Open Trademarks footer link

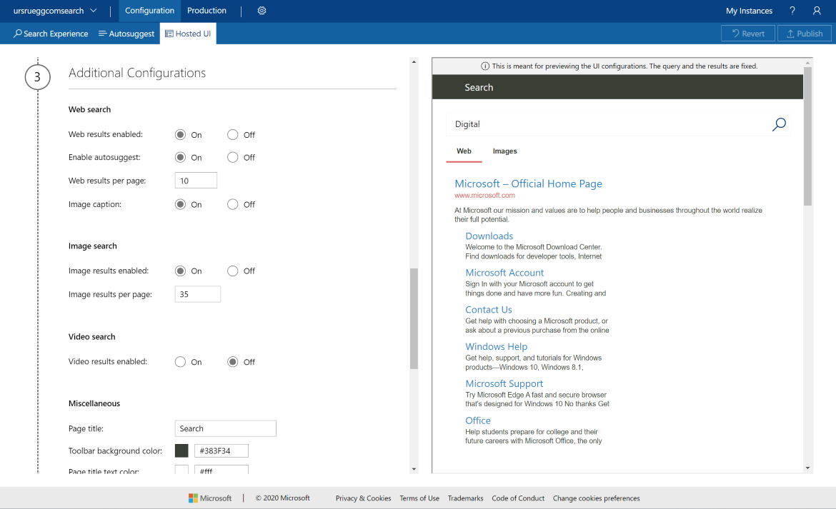tap(465, 498)
